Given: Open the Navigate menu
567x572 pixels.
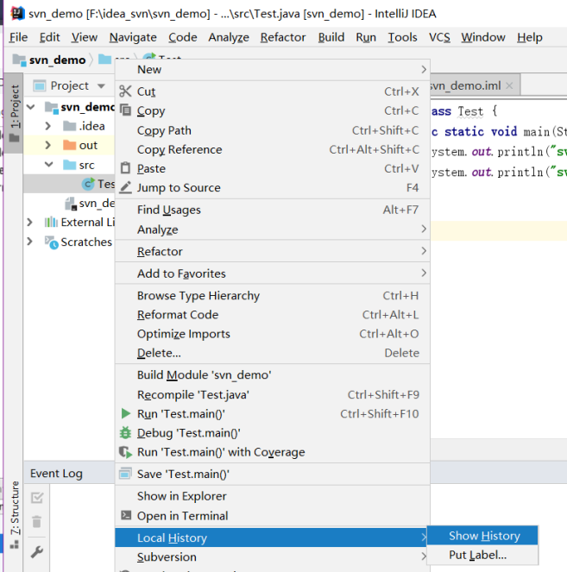Looking at the screenshot, I should 133,37.
